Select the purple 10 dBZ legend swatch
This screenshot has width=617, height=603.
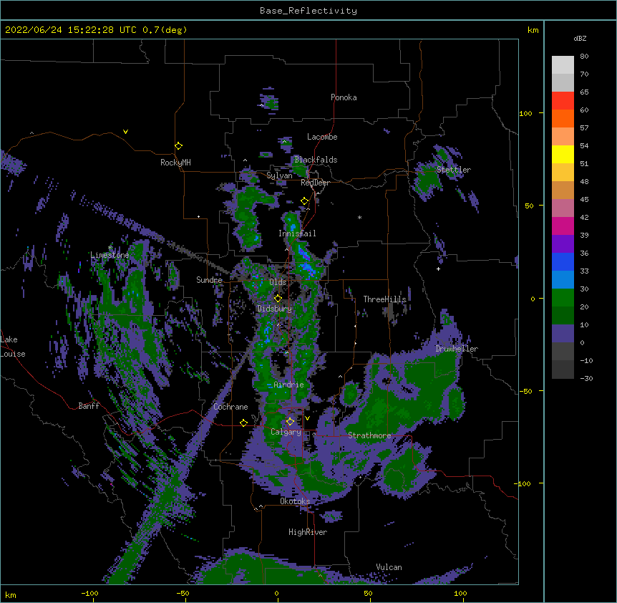tap(563, 334)
